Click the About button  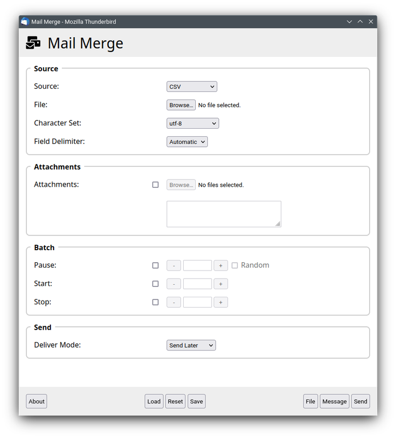36,401
